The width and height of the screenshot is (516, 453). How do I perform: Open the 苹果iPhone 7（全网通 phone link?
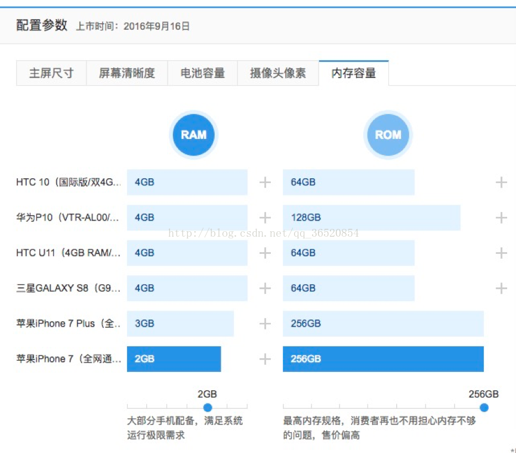(x=69, y=359)
